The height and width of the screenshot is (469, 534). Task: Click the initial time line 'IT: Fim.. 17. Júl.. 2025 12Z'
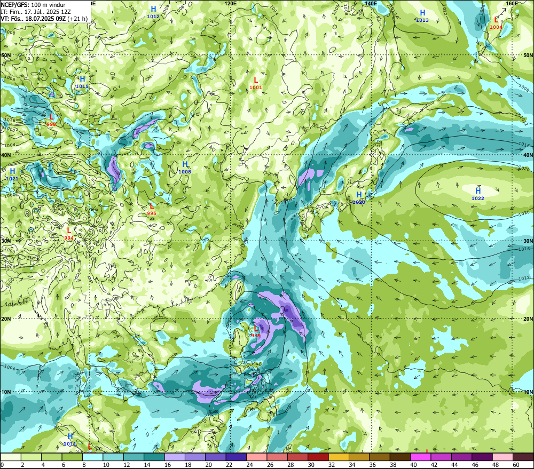(36, 12)
